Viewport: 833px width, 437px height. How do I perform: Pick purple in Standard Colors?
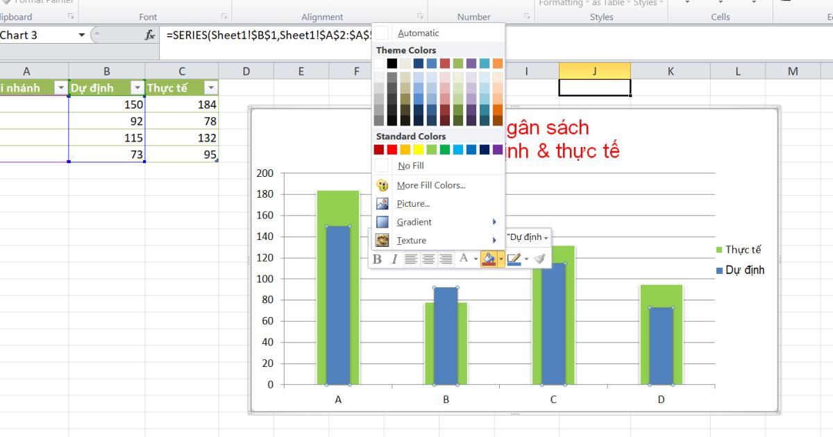coord(498,149)
